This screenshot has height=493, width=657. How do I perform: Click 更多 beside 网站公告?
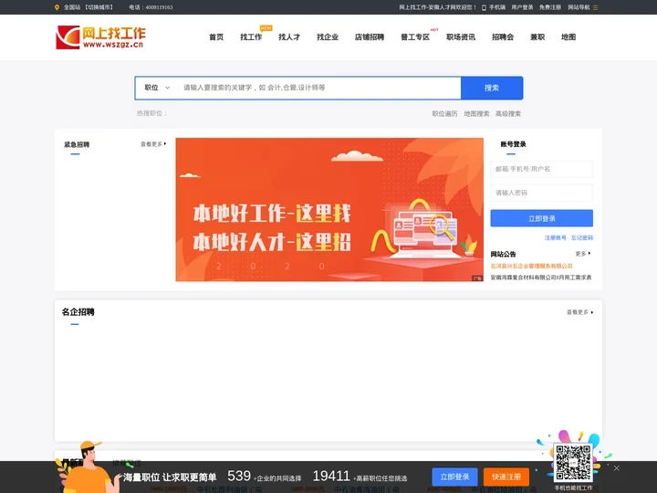click(x=583, y=254)
